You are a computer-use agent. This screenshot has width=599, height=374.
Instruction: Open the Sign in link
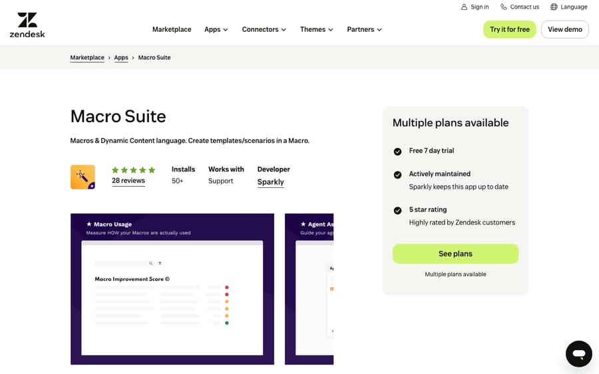(479, 7)
